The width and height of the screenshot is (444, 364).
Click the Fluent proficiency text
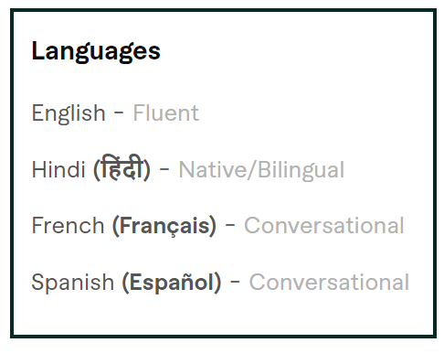click(x=166, y=113)
